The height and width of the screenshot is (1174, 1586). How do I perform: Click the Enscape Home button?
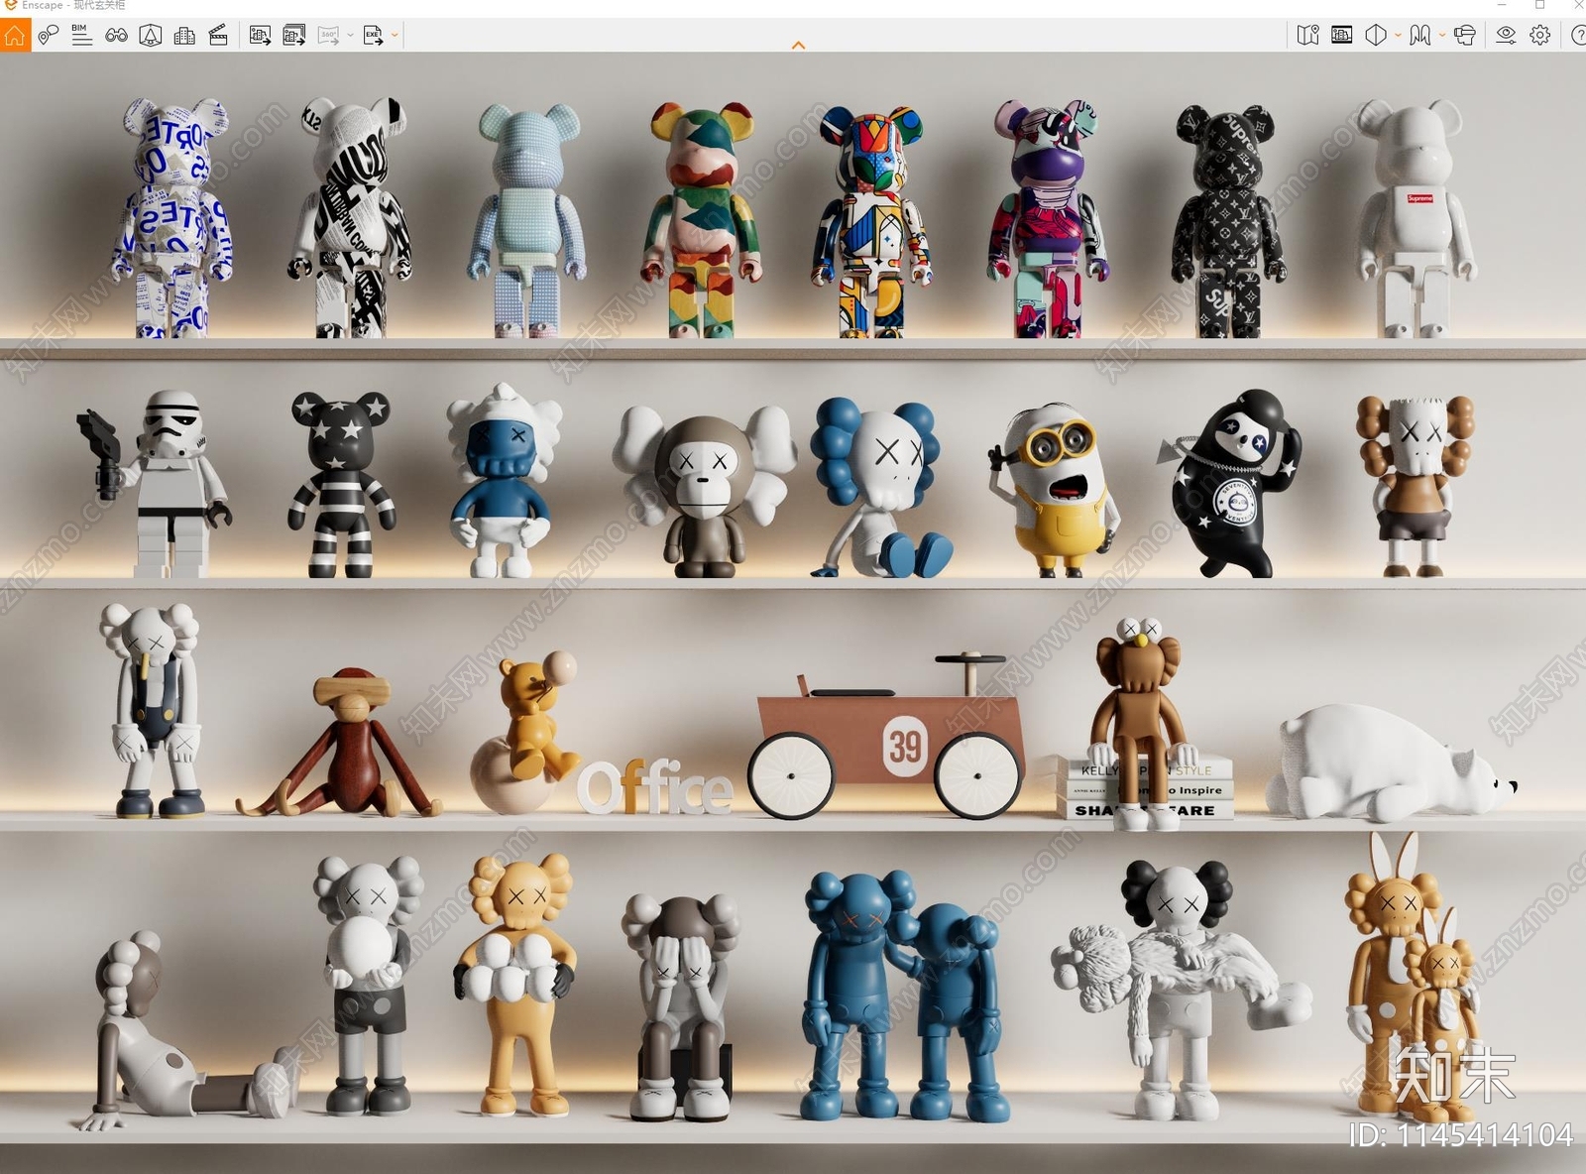pyautogui.click(x=15, y=36)
